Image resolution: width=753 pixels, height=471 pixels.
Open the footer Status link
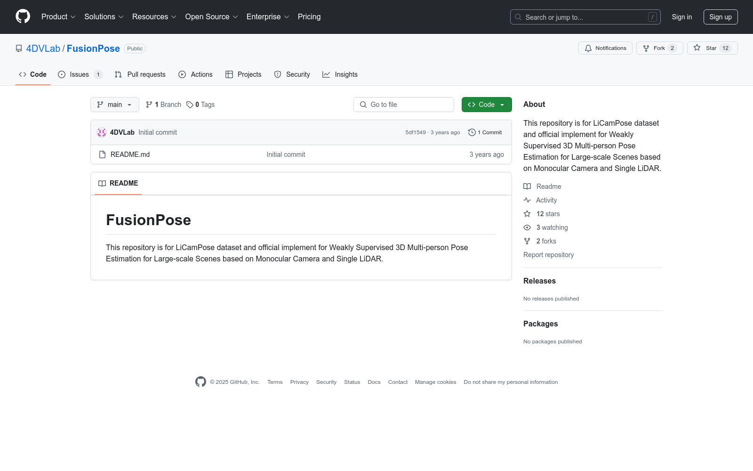[352, 382]
